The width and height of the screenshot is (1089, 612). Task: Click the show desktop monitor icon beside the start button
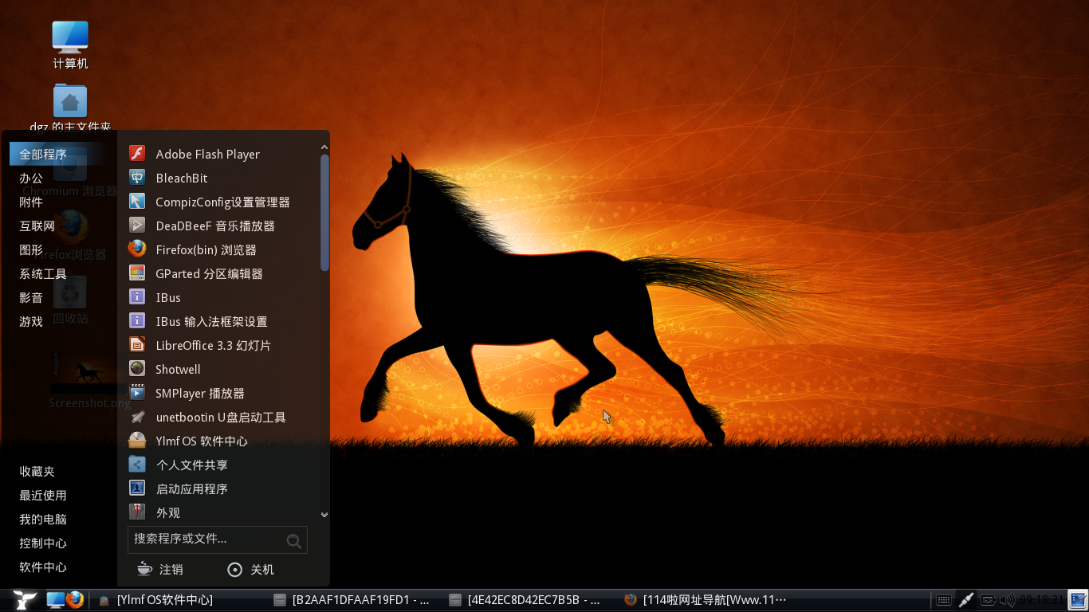point(56,600)
